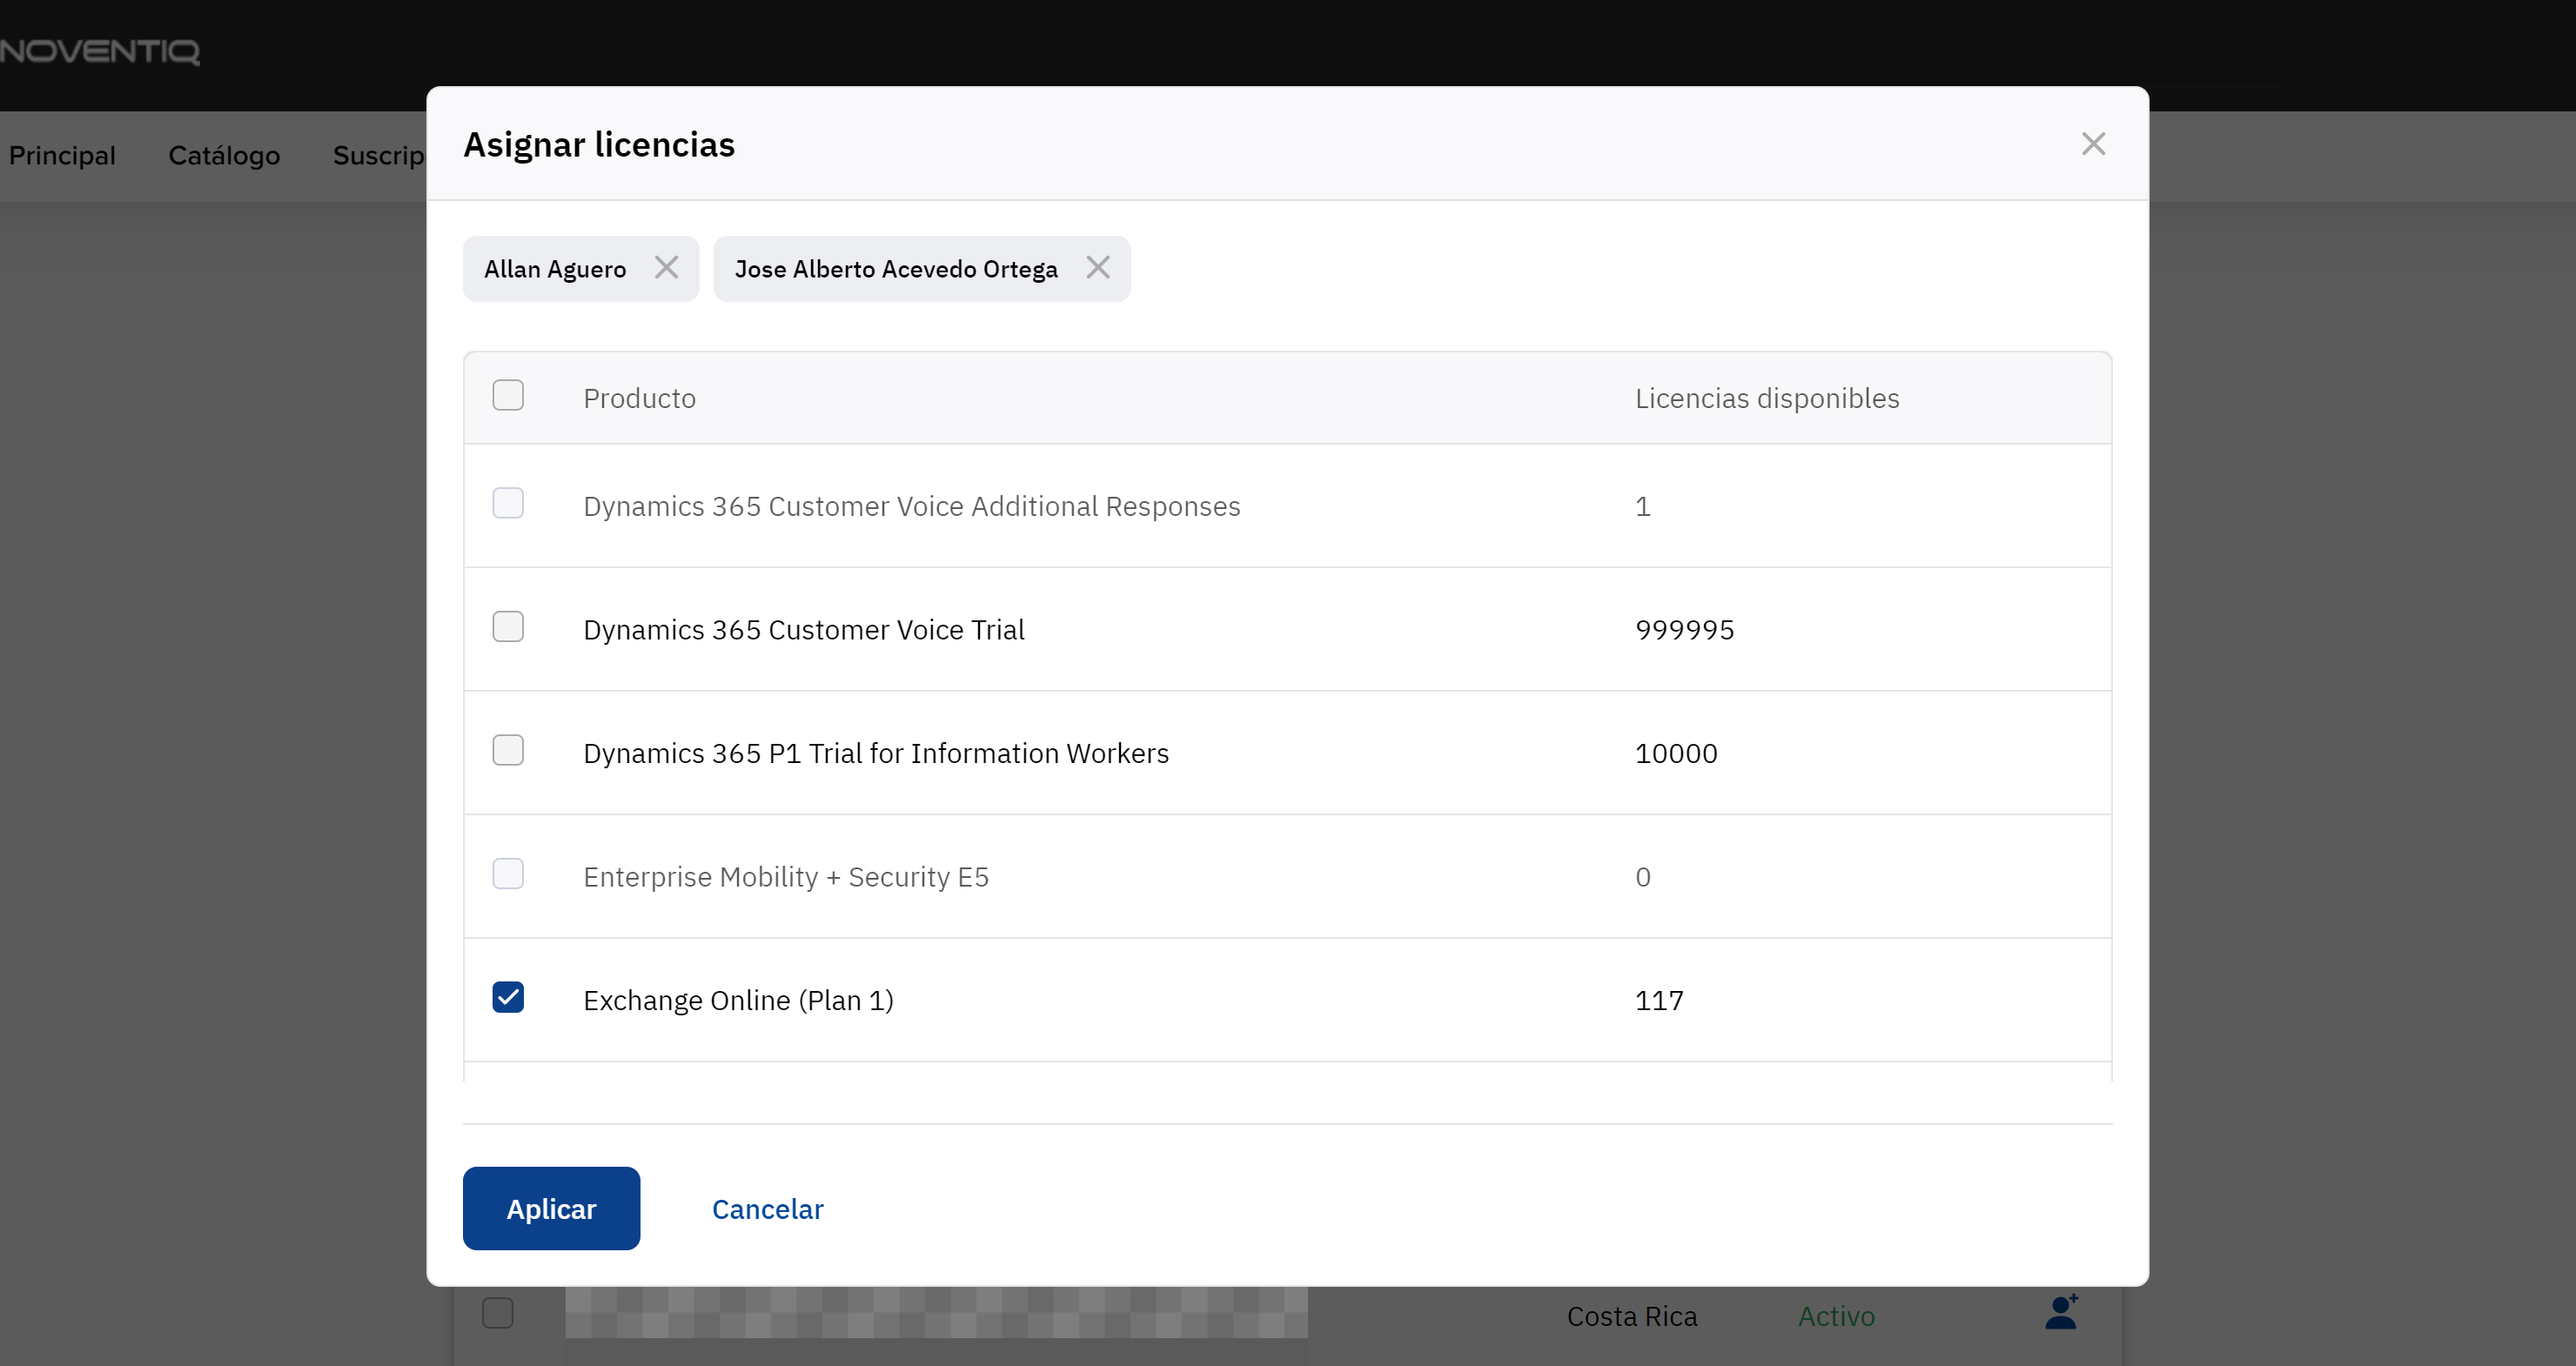
Task: Check Enterprise Mobility + Security E5 checkbox
Action: pyautogui.click(x=508, y=874)
